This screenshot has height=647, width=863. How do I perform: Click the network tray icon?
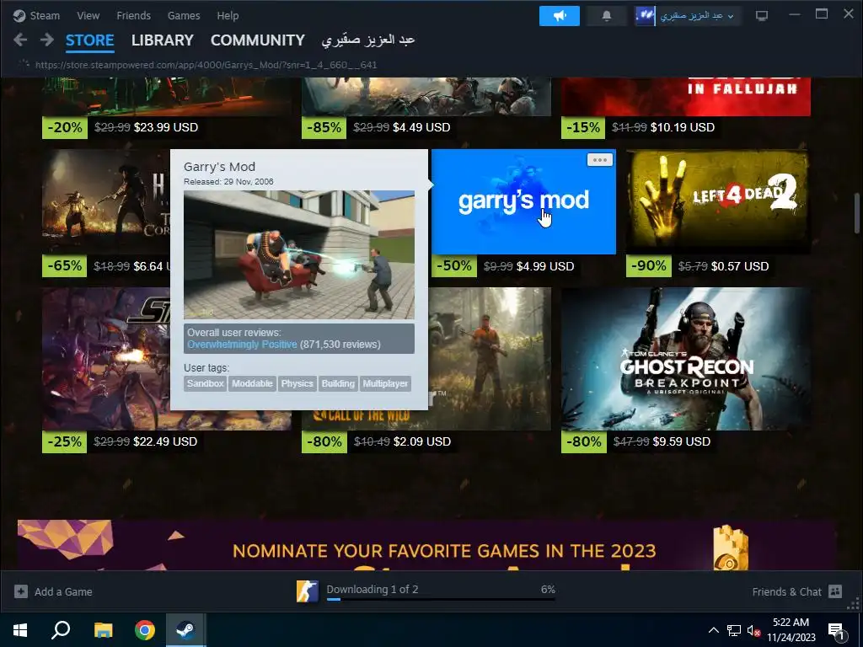(734, 630)
